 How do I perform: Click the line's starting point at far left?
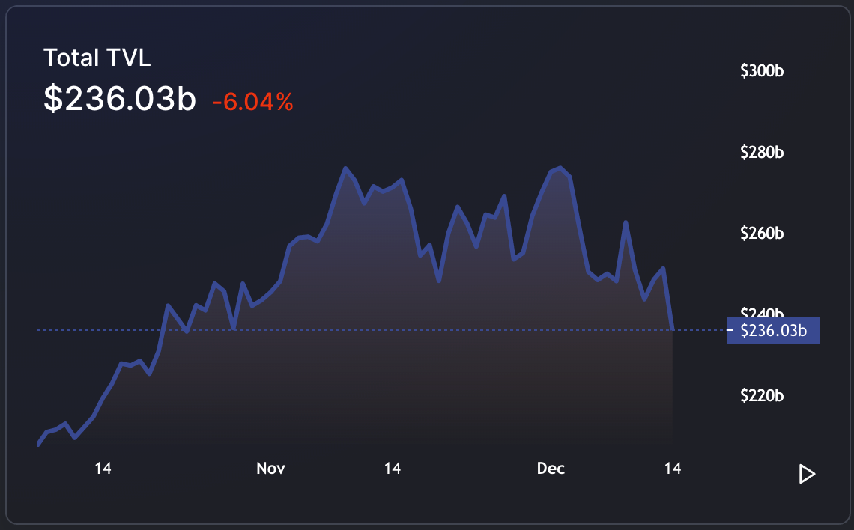[x=37, y=444]
